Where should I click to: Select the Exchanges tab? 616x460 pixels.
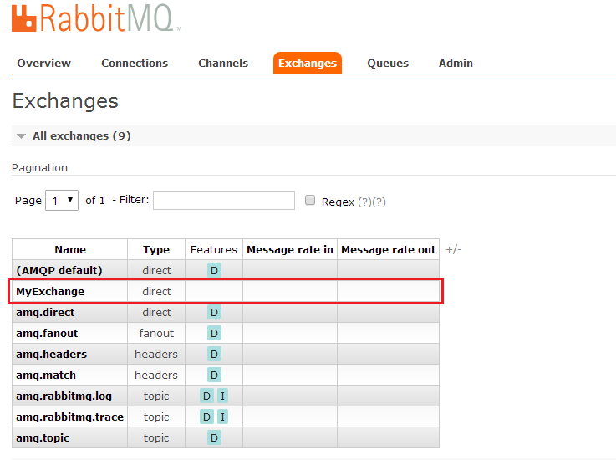(x=308, y=63)
